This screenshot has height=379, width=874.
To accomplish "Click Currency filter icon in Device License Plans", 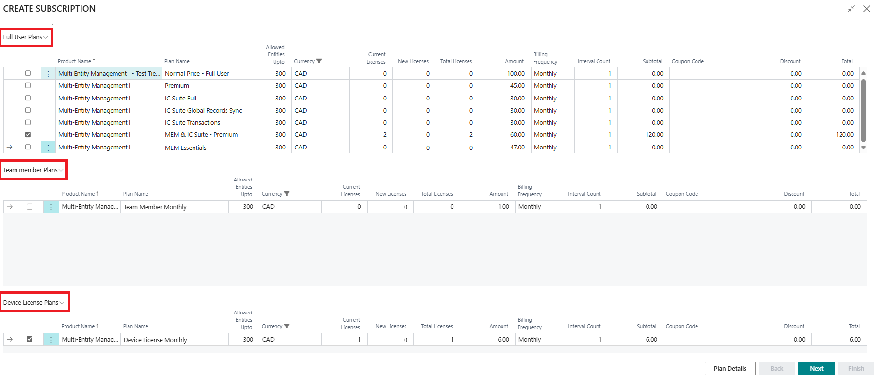I will tap(287, 326).
